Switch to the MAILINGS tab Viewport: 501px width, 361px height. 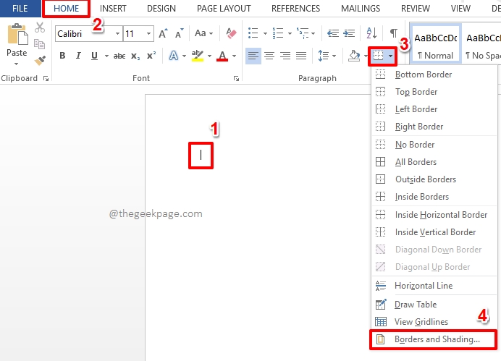point(361,9)
